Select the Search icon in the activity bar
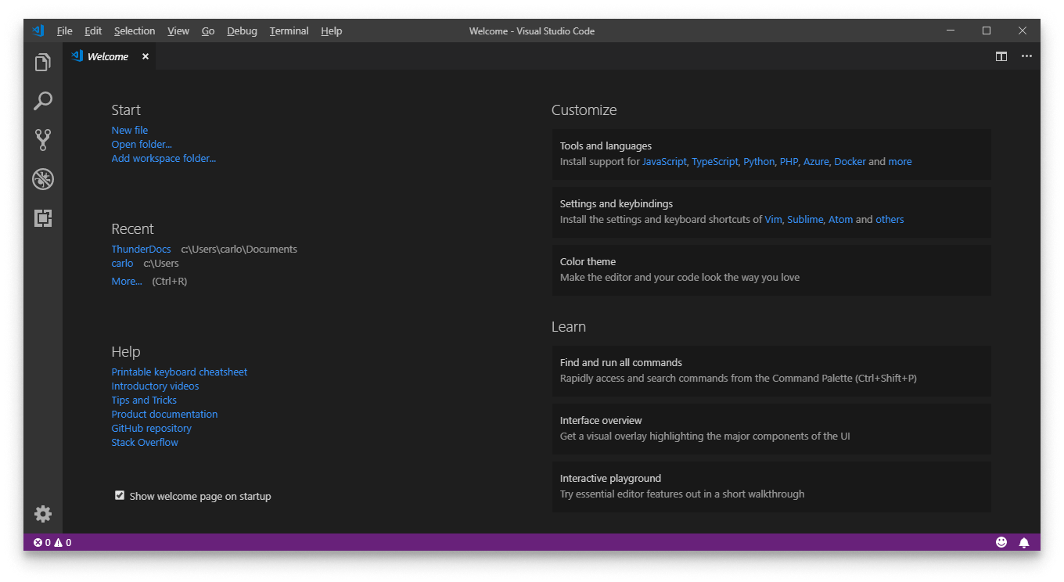Image resolution: width=1064 pixels, height=582 pixels. pyautogui.click(x=42, y=100)
